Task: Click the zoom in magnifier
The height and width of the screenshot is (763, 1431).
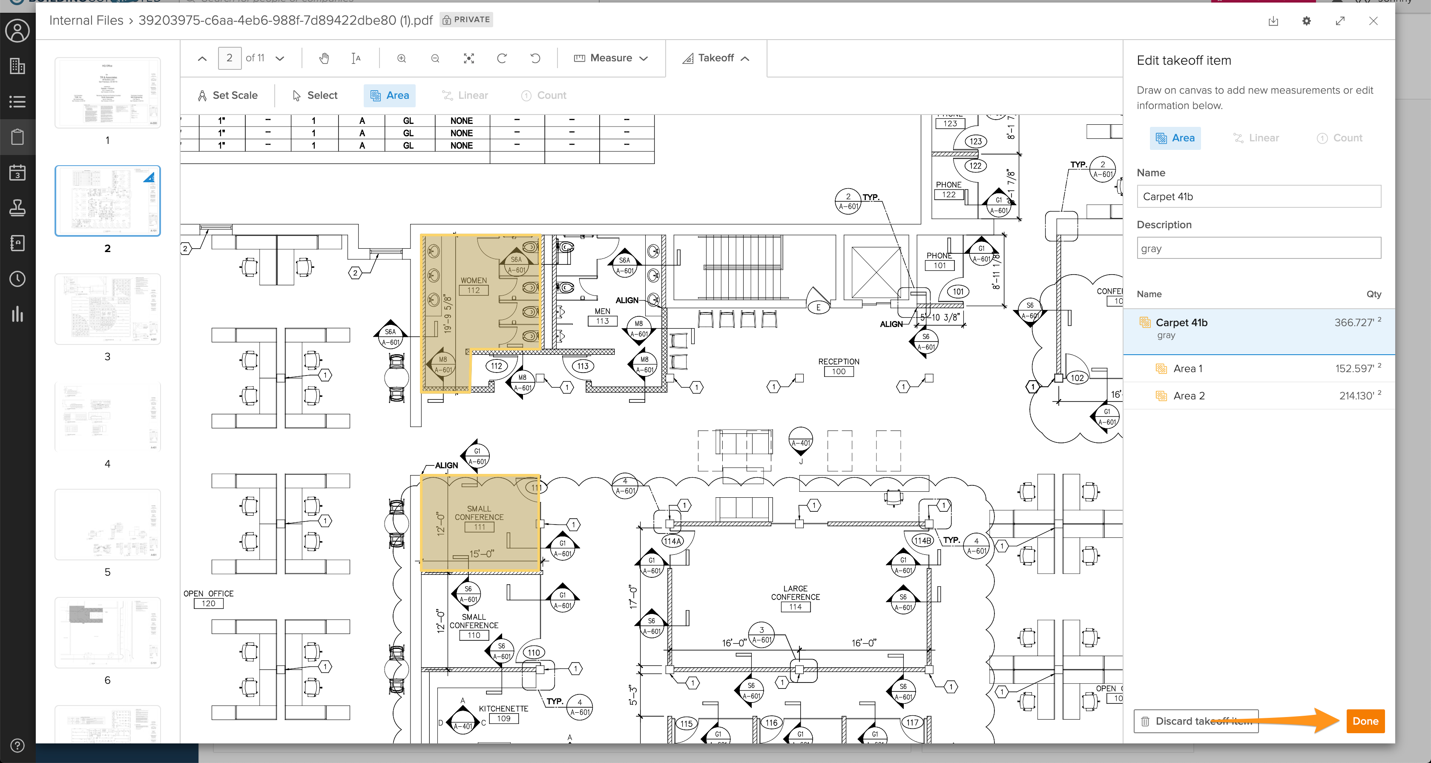Action: pos(402,58)
